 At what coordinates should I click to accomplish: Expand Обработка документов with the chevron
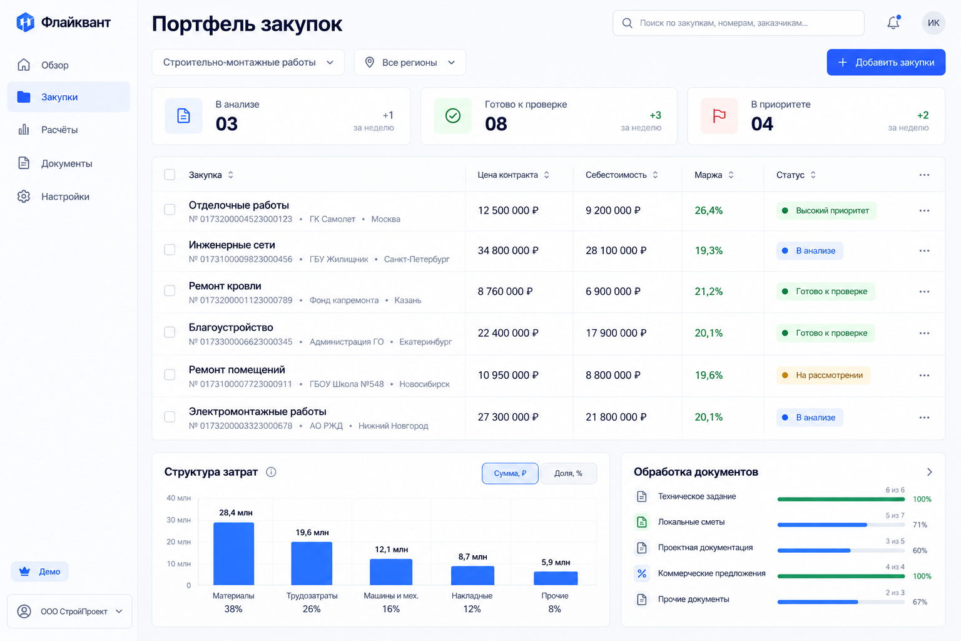[x=929, y=472]
